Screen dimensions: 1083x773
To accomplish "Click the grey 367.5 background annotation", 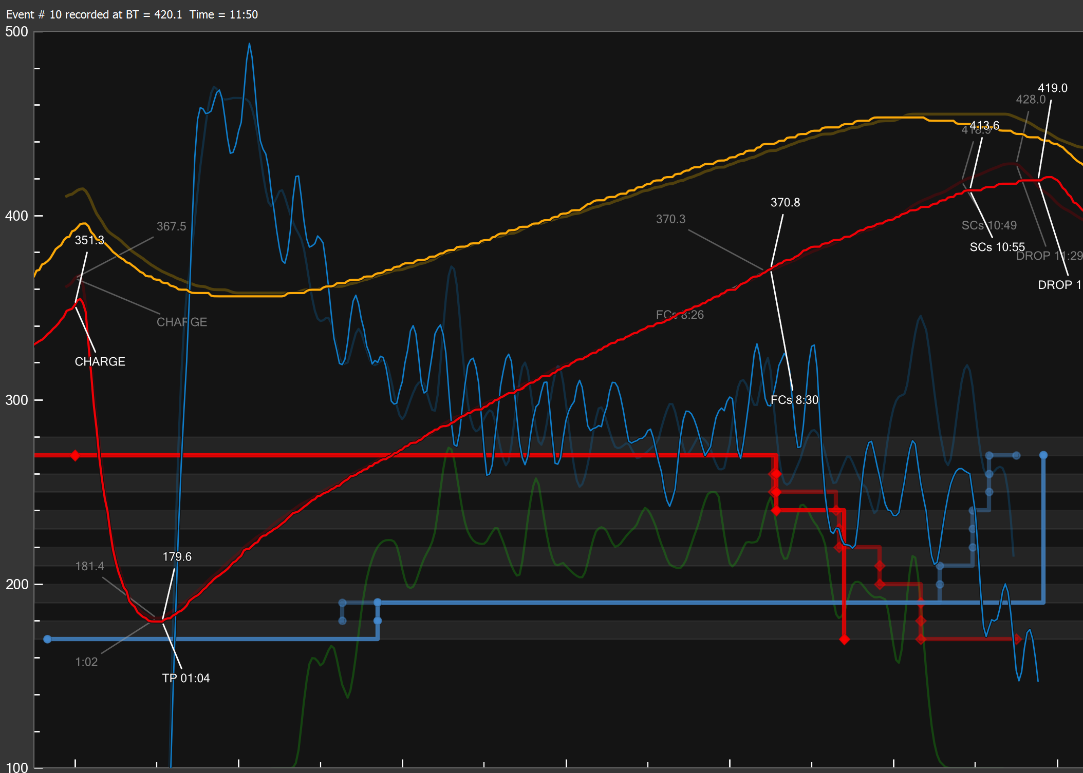I will coord(171,226).
